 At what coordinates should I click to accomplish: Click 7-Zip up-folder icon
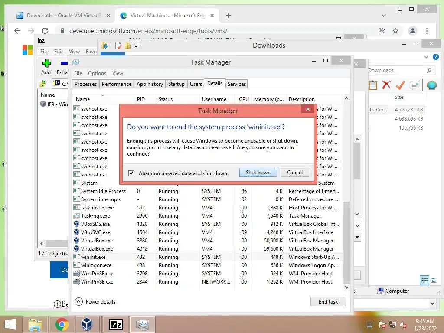(43, 84)
